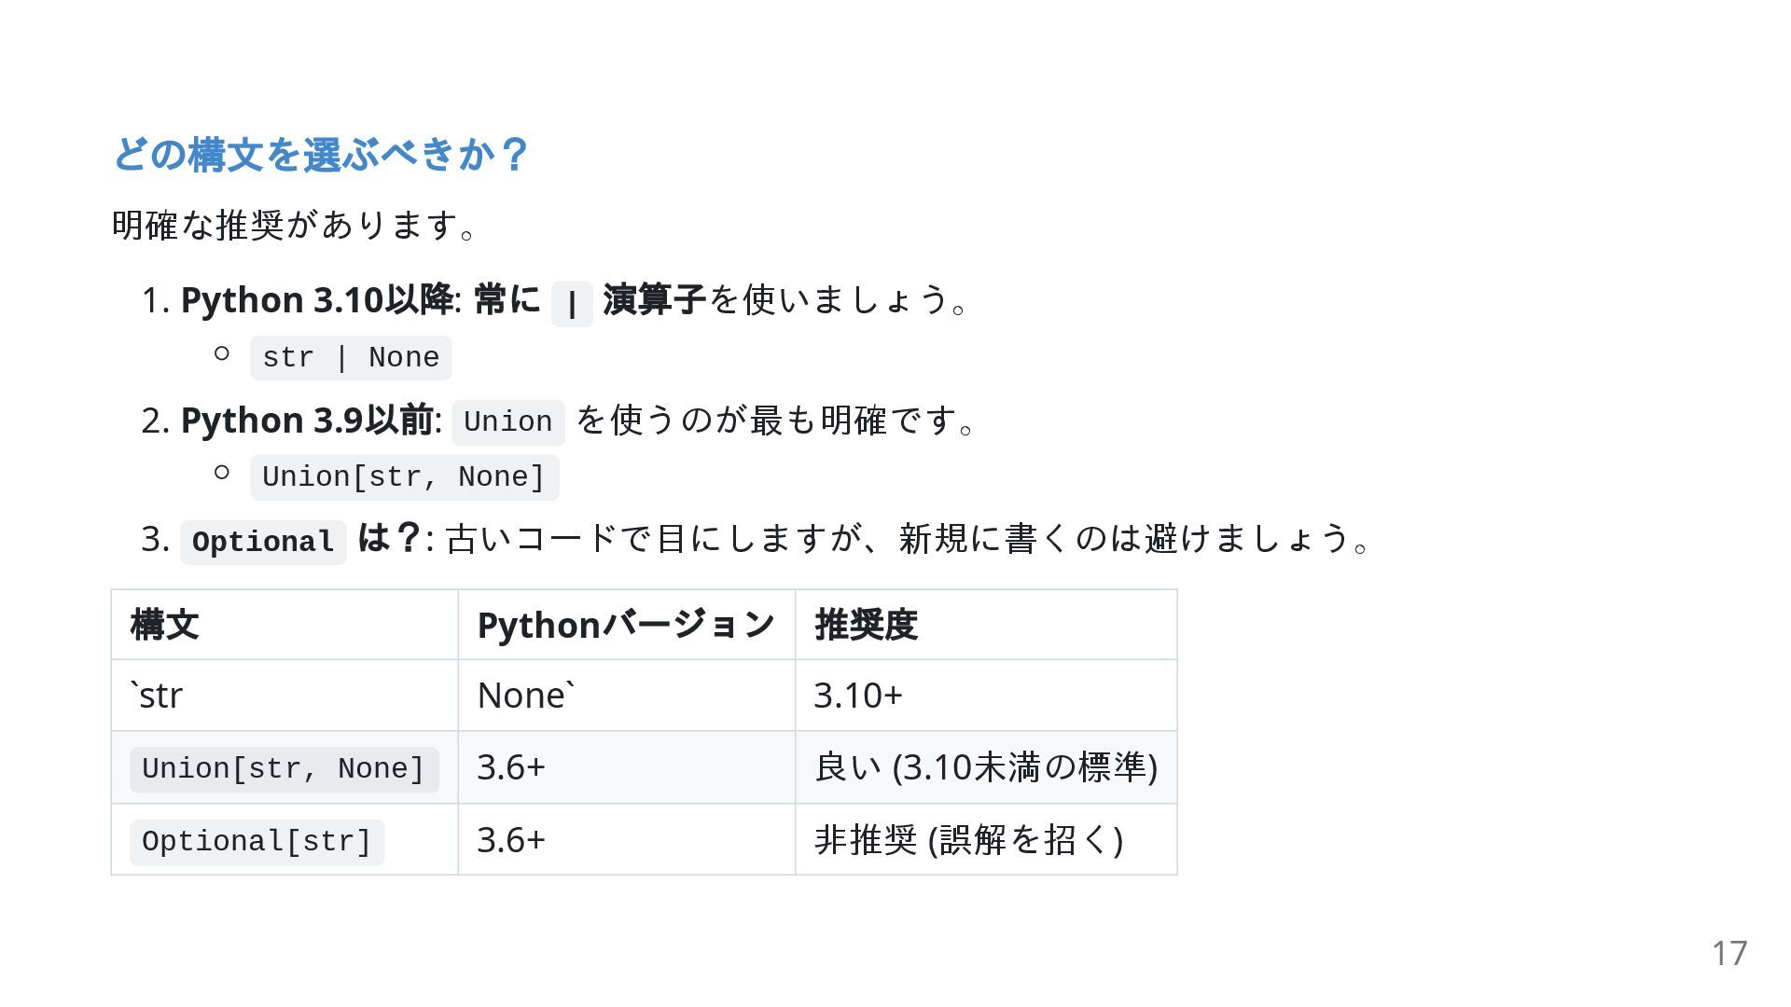
Task: Click the 非推奨 (誤解を招く) cell
Action: 987,840
